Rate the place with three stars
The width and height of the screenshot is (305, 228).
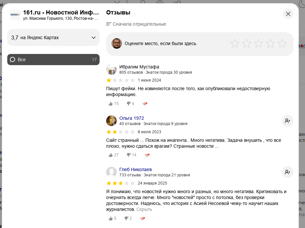(258, 43)
